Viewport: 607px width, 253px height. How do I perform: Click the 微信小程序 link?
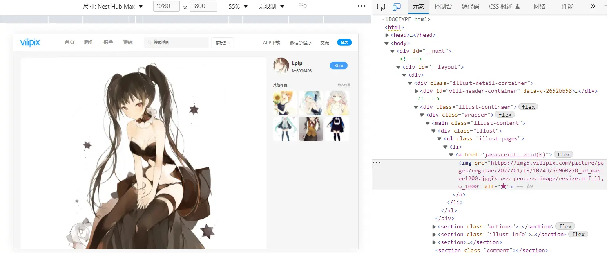point(301,43)
